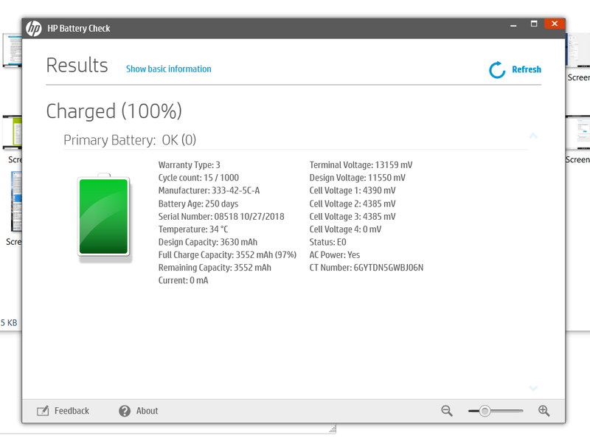Open the Feedback link
The width and height of the screenshot is (590, 441).
point(72,411)
